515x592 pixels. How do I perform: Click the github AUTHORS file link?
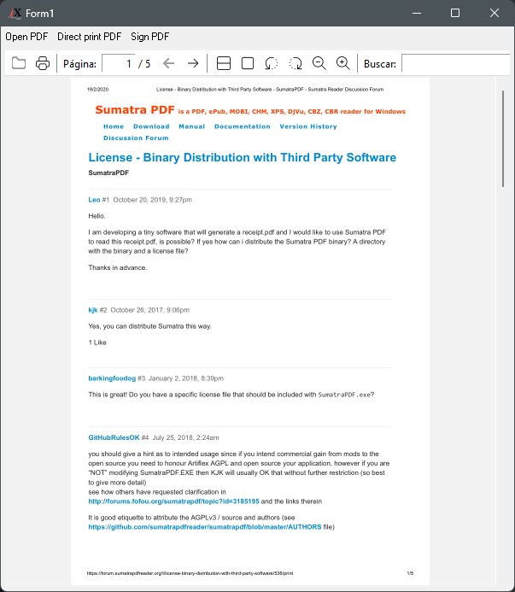pos(205,527)
